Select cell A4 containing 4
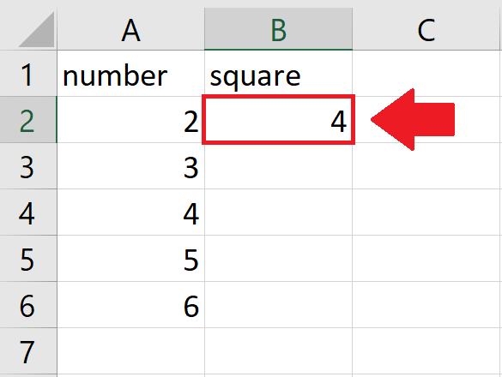The width and height of the screenshot is (502, 377). pos(131,212)
